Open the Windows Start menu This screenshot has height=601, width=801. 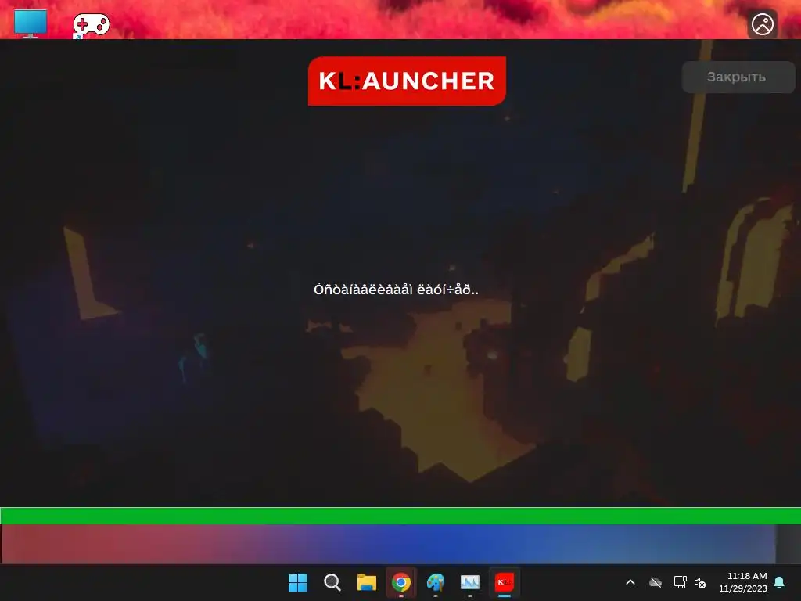297,582
